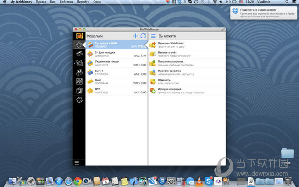The image size is (299, 187).
Task: Click the WMX 0,00 balance
Action: coord(140,93)
